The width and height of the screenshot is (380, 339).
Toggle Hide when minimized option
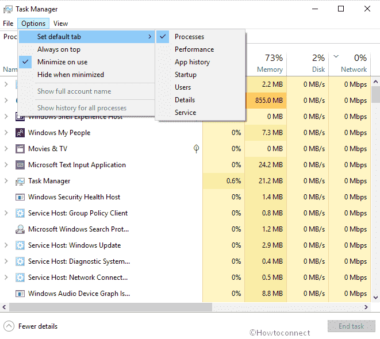coord(87,75)
